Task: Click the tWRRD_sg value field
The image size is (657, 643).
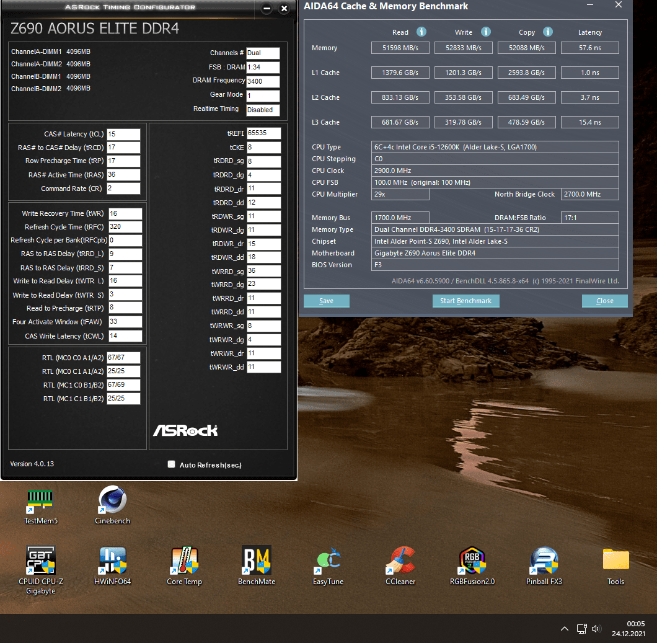Action: pyautogui.click(x=263, y=271)
